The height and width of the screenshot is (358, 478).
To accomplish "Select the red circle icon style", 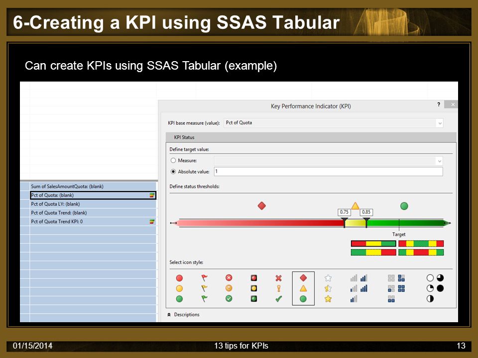I will [179, 278].
